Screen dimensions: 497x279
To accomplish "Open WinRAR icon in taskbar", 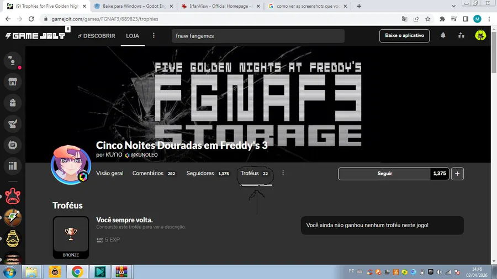I will [121, 272].
